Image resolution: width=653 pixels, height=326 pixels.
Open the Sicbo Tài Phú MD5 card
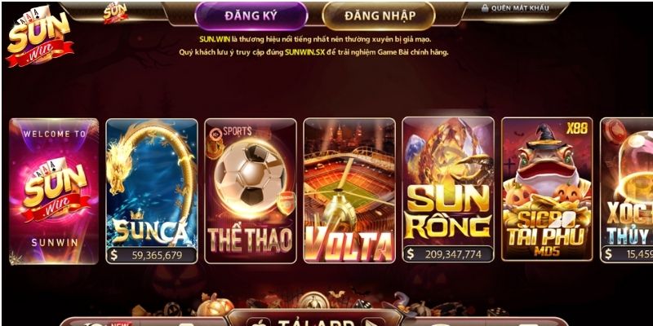tap(547, 190)
